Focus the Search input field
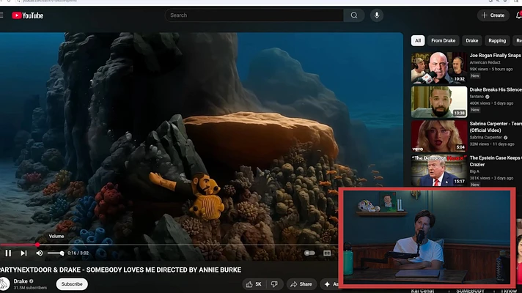Image resolution: width=522 pixels, height=293 pixels. pyautogui.click(x=254, y=15)
